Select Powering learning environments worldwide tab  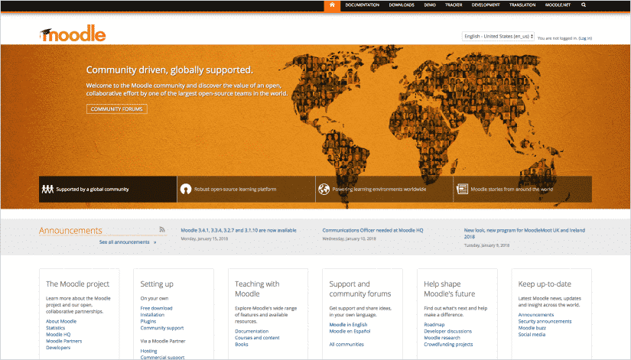384,189
